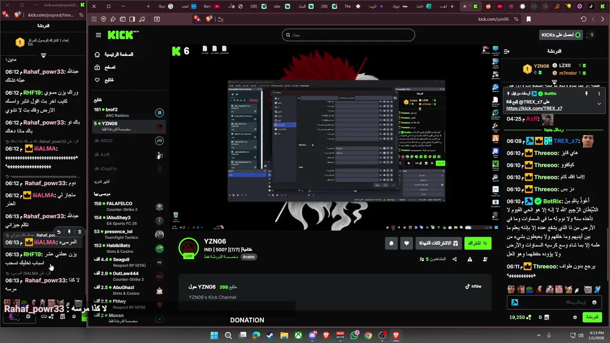
Task: Click the pin icon on the BotRix pinned message
Action: [x=586, y=94]
